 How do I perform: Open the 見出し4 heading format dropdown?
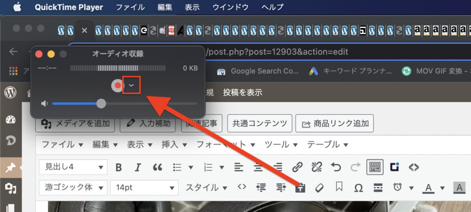click(73, 167)
